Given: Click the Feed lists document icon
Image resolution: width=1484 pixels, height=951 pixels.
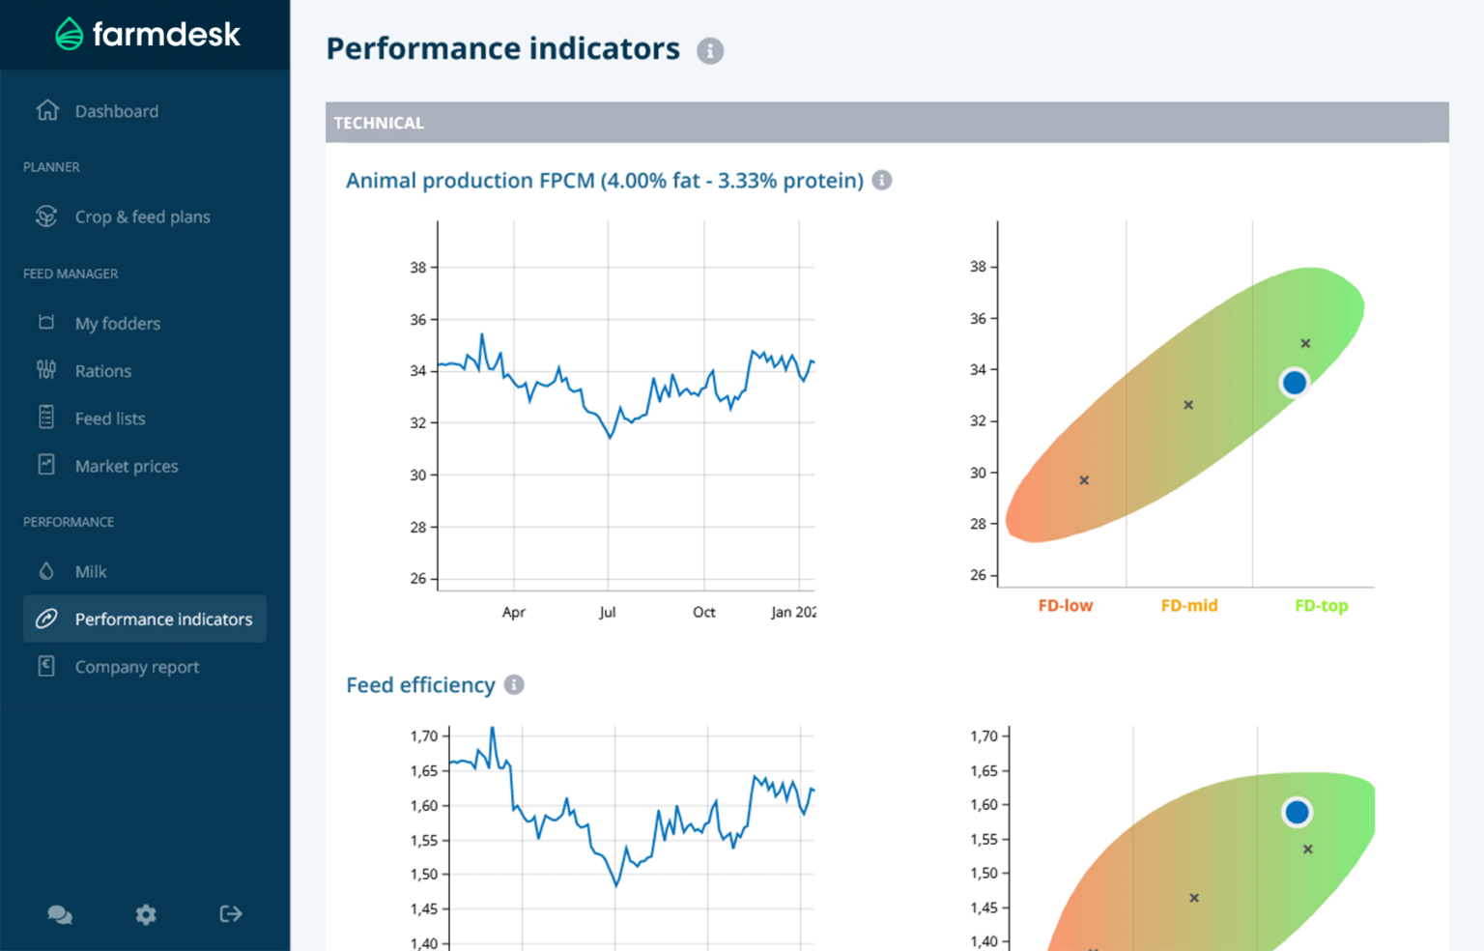Looking at the screenshot, I should point(46,418).
